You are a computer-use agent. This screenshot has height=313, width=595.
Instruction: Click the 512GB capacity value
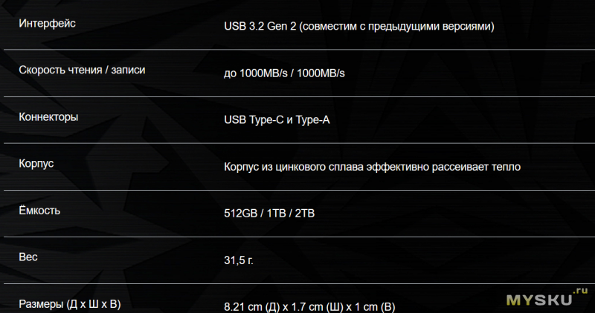(239, 214)
